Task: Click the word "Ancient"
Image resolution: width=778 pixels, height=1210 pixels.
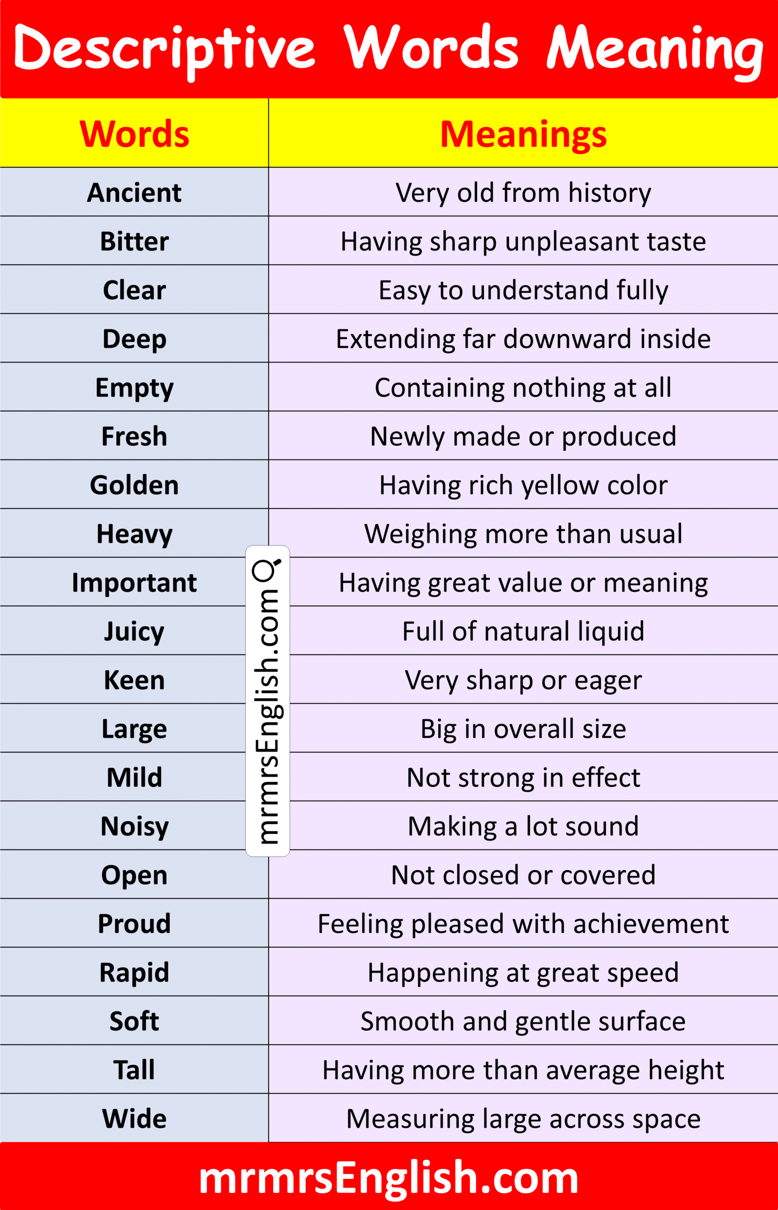Action: pos(134,192)
